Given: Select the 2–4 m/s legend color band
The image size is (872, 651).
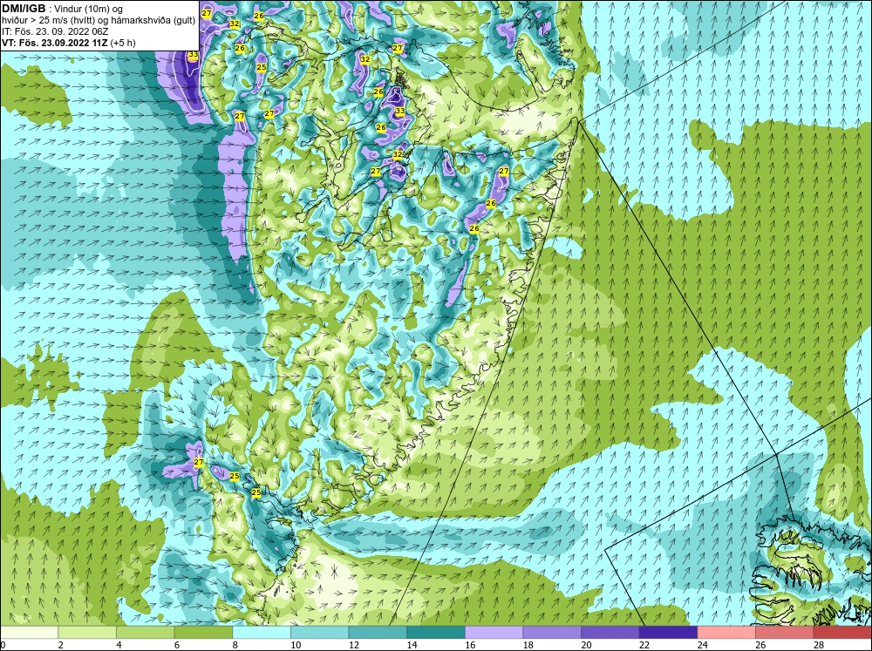Looking at the screenshot, I should click(x=87, y=633).
